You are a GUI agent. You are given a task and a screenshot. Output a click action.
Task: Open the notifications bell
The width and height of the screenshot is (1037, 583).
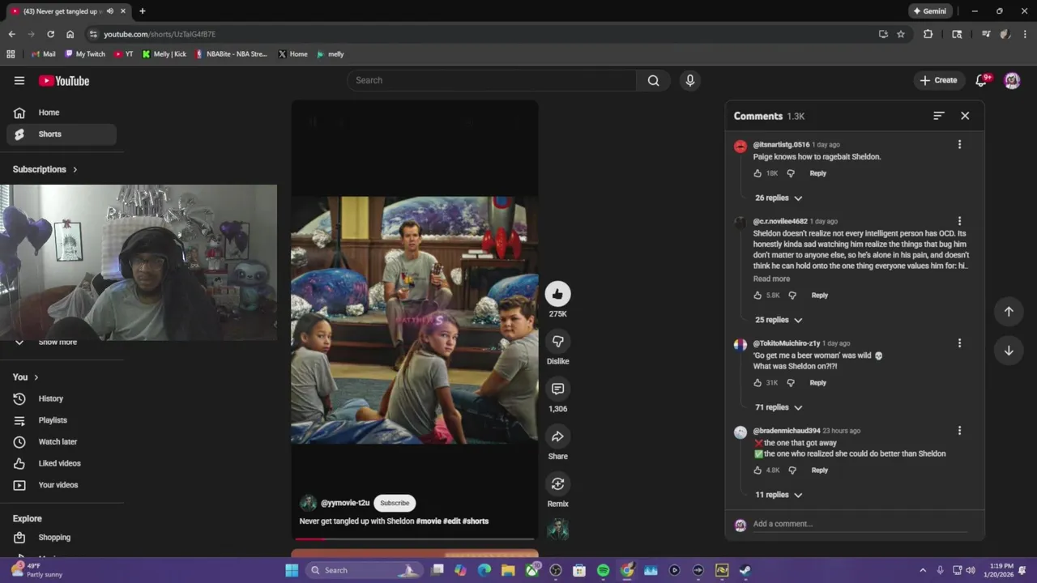click(x=982, y=80)
